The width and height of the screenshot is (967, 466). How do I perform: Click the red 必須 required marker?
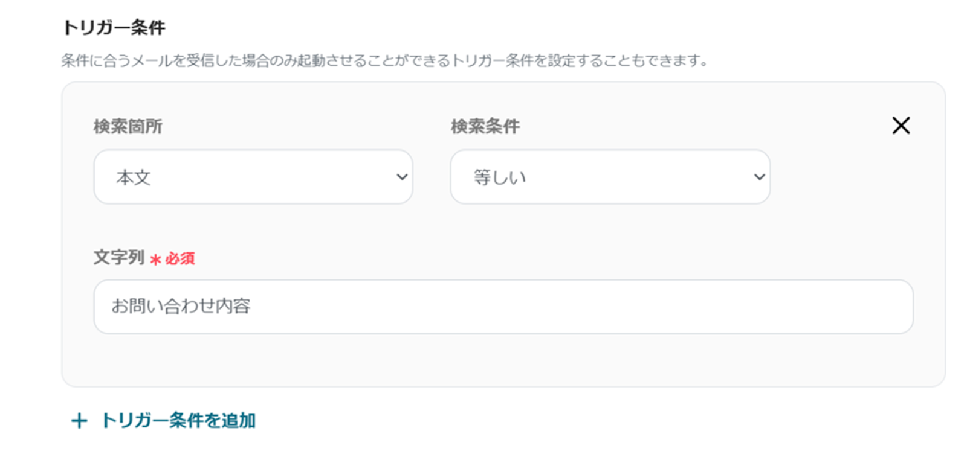coord(180,259)
